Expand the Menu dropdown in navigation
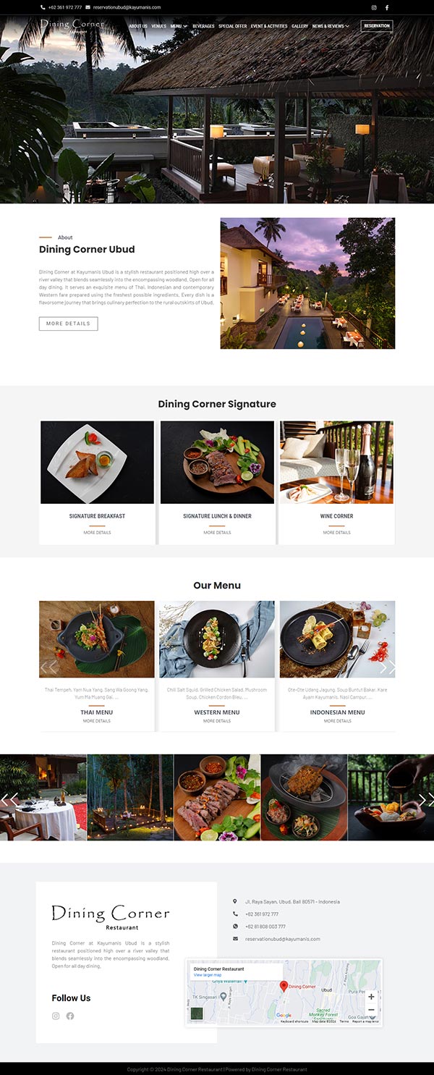 point(179,26)
